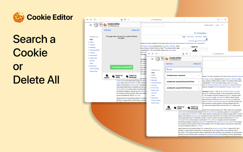Open Marketing in the back window's contents
This screenshot has width=243, height=152.
tap(92, 48)
